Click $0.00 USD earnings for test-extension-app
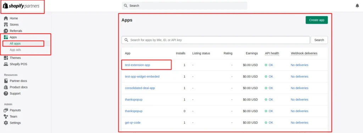 (x=250, y=65)
